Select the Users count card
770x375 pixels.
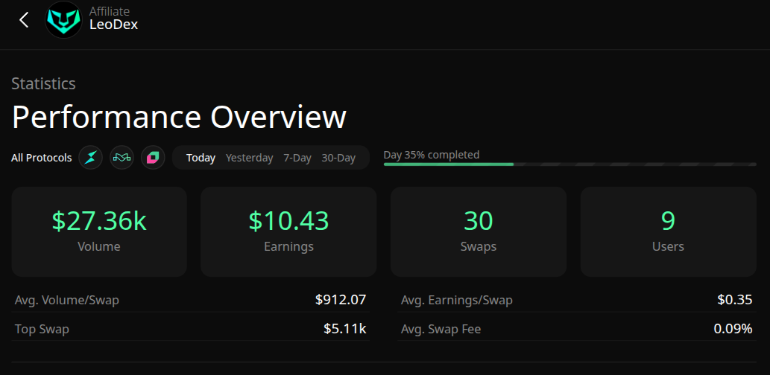668,231
